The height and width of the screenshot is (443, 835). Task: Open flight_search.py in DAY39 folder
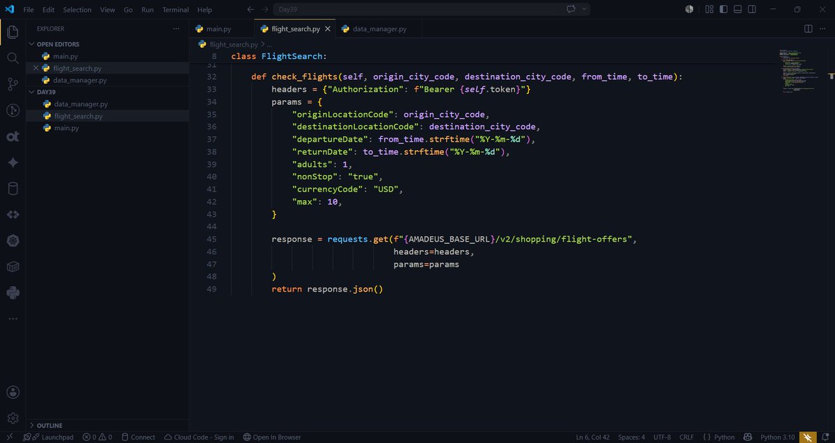[108, 116]
